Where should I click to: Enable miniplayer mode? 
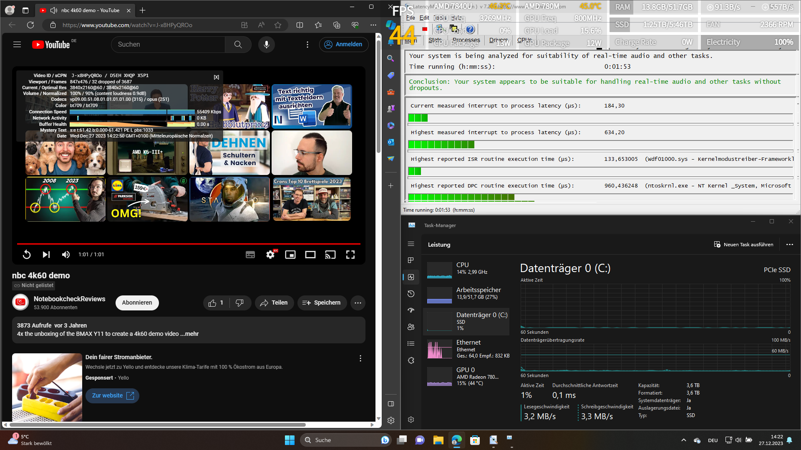tap(290, 255)
